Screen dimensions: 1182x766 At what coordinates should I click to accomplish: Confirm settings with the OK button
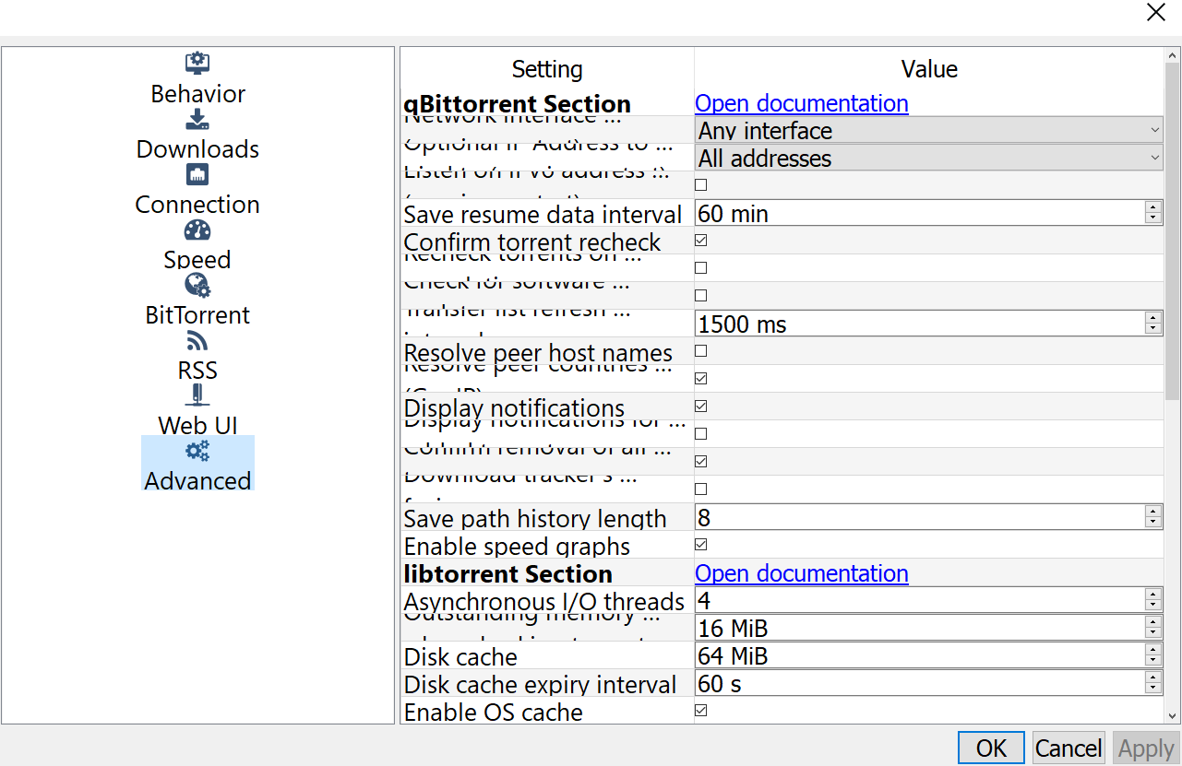pyautogui.click(x=991, y=748)
